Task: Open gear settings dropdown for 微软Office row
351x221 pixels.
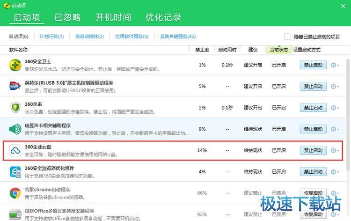Action: point(335,214)
